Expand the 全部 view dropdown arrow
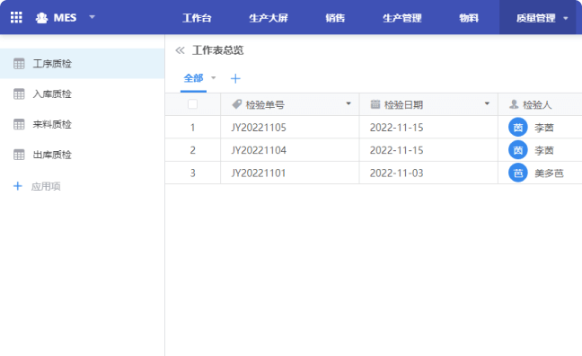The image size is (582, 356). pyautogui.click(x=214, y=77)
